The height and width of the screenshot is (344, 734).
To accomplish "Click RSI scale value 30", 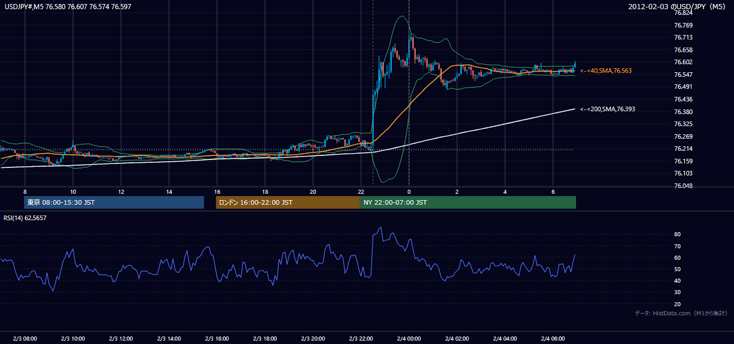I will click(678, 292).
